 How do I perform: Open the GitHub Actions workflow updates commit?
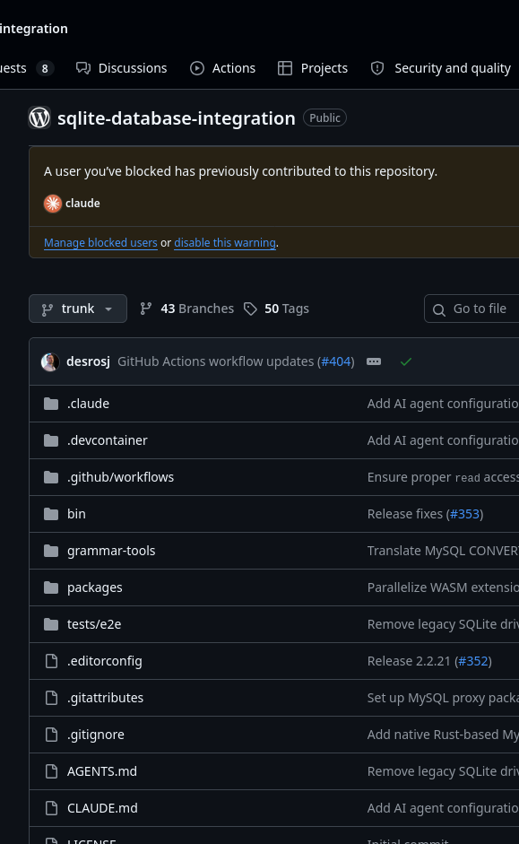(x=216, y=361)
